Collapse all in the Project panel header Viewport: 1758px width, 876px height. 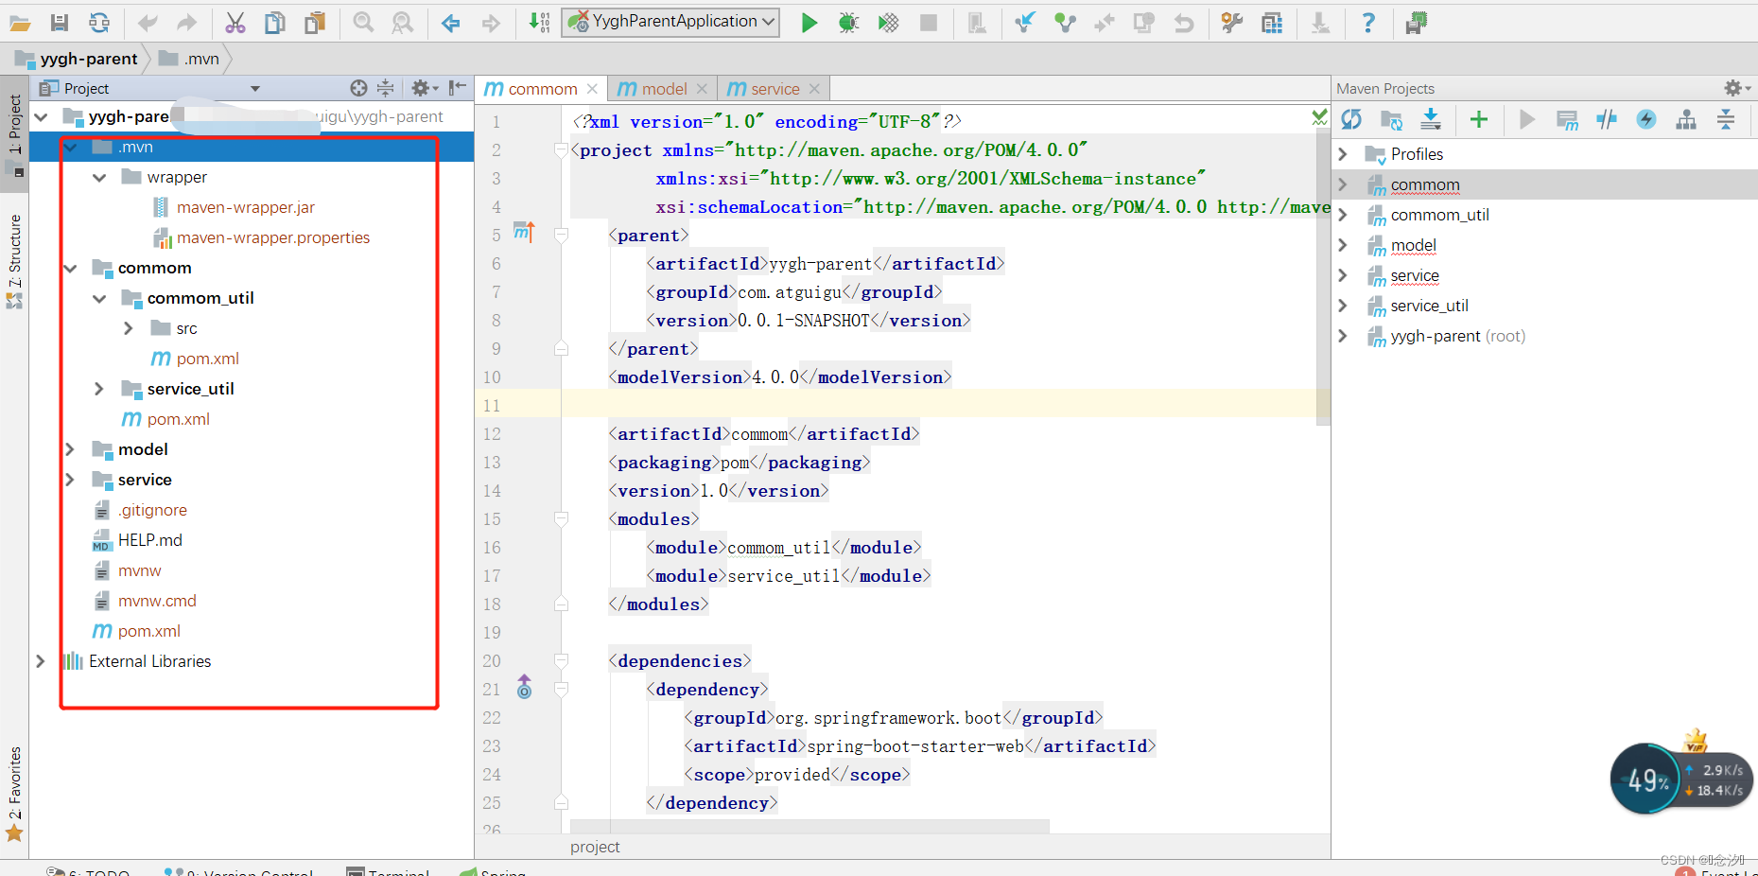pos(385,88)
